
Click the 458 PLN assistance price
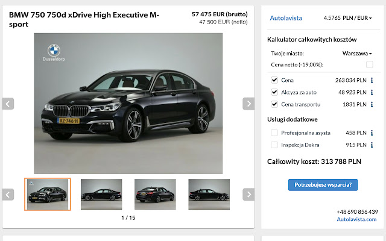(356, 133)
